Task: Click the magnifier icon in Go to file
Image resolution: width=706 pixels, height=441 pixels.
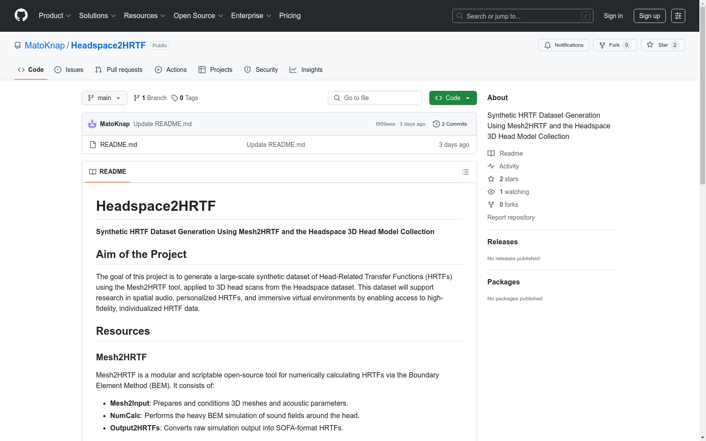Action: point(337,98)
